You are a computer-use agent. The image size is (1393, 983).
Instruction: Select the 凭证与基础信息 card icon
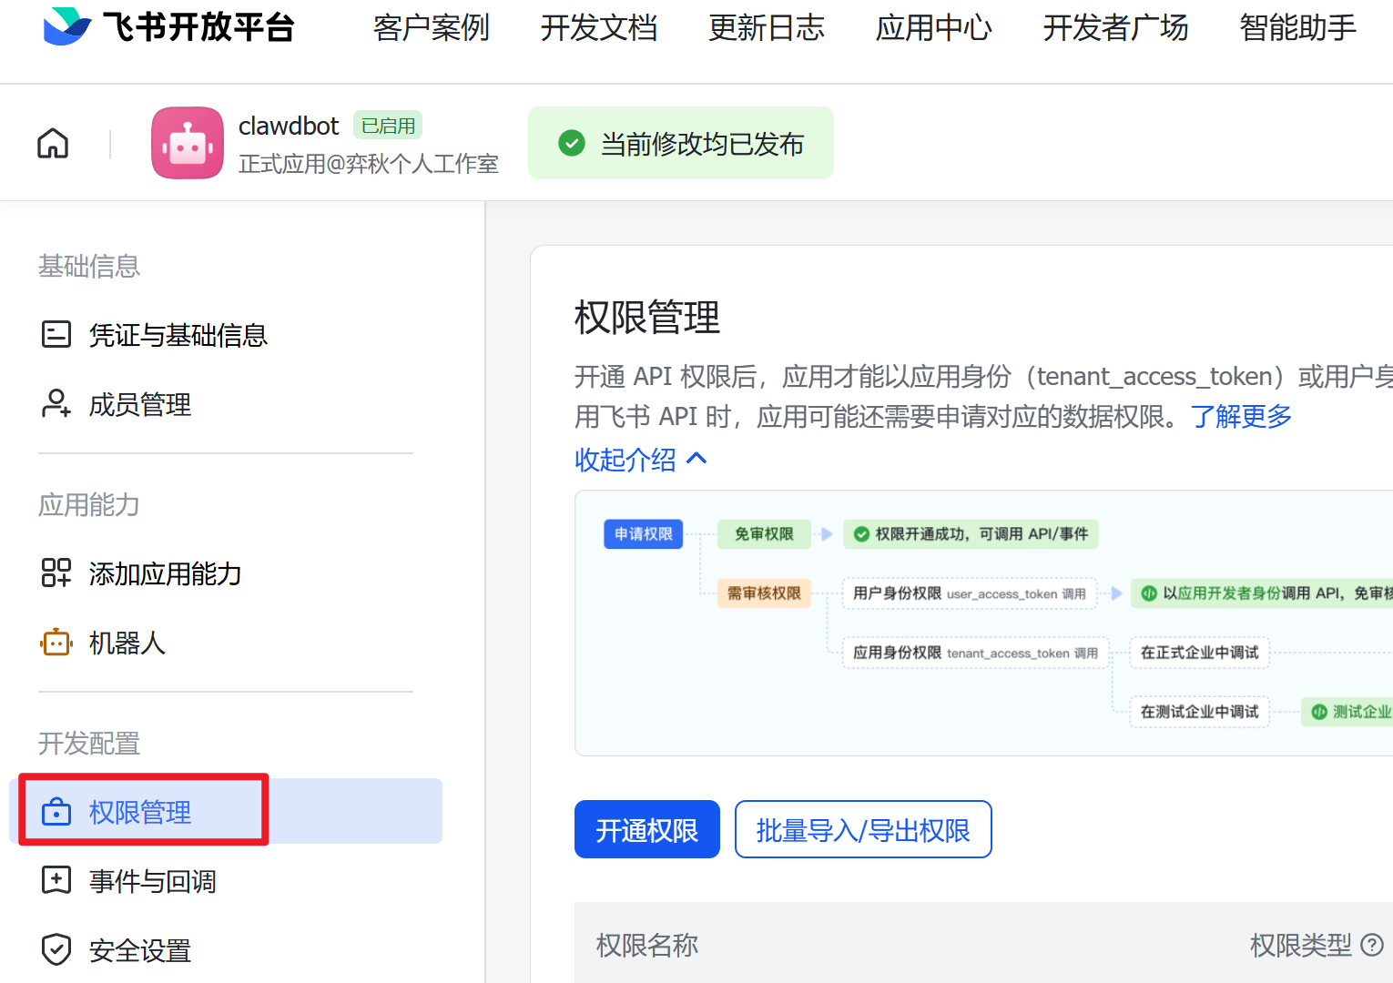tap(56, 335)
